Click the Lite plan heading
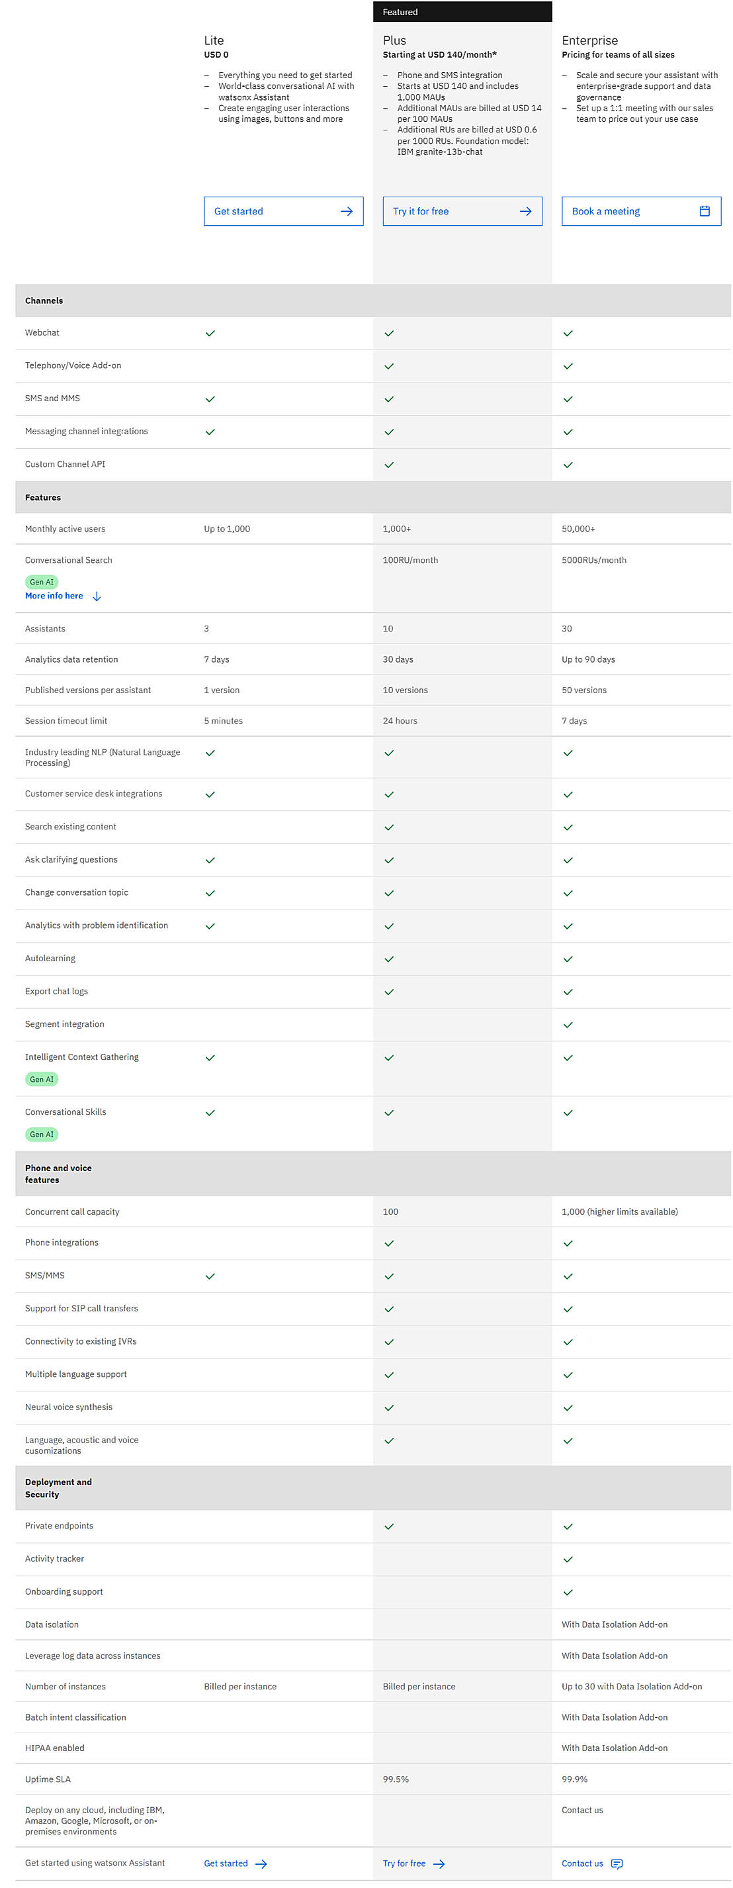Viewport: 733px width, 1888px height. coord(214,40)
